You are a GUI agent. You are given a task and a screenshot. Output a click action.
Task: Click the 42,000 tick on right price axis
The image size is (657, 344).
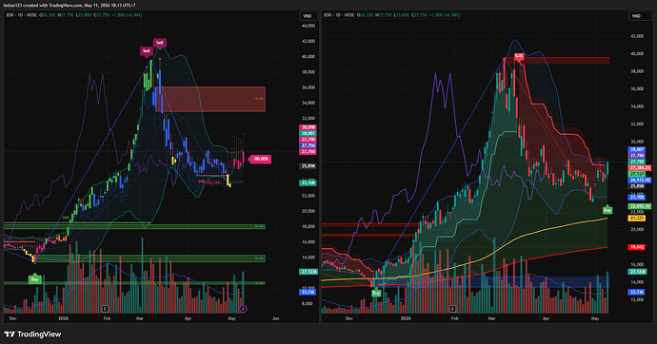[x=637, y=36]
